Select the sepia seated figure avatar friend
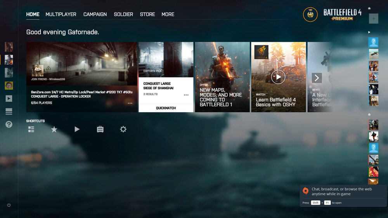 373,101
